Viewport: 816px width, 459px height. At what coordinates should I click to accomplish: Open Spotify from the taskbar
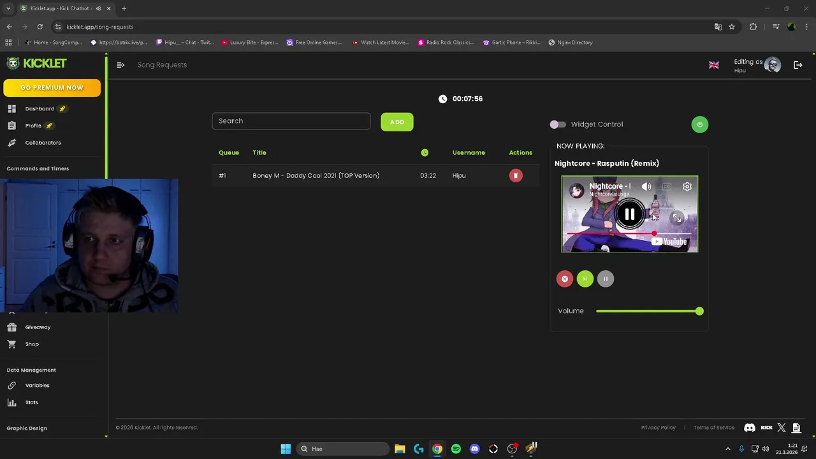(x=456, y=449)
